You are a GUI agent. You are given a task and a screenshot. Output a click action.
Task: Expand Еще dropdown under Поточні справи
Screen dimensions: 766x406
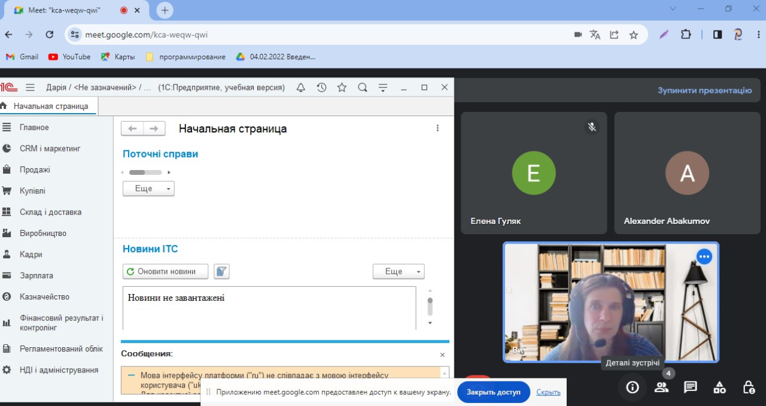(x=148, y=189)
